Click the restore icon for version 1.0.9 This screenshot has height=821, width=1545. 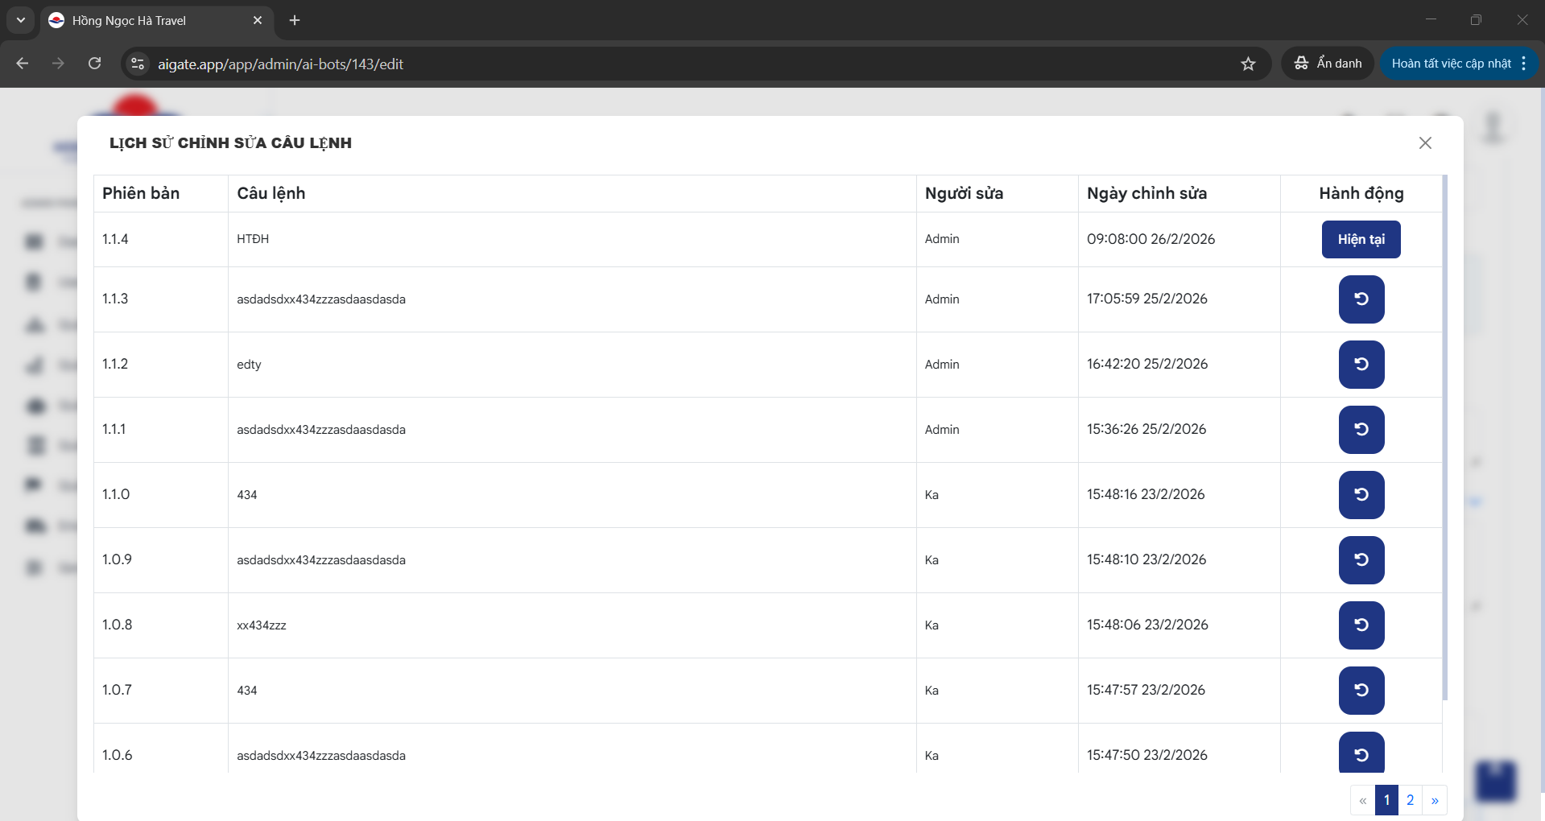tap(1361, 560)
